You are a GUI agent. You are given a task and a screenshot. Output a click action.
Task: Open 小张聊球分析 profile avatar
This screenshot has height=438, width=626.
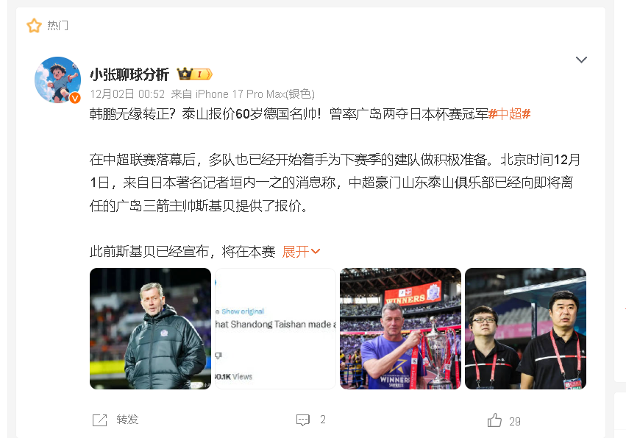(x=58, y=80)
